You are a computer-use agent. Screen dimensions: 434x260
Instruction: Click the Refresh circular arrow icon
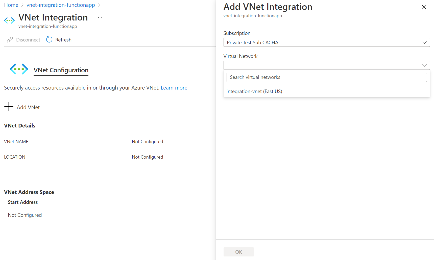(x=49, y=40)
